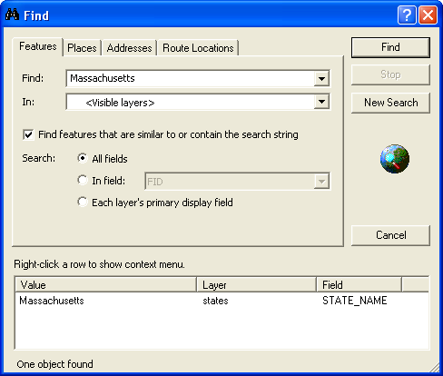Expand the In layers dropdown arrow
443x376 pixels.
[x=321, y=102]
